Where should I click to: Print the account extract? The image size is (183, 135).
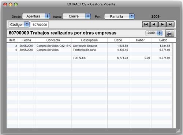pos(169,33)
